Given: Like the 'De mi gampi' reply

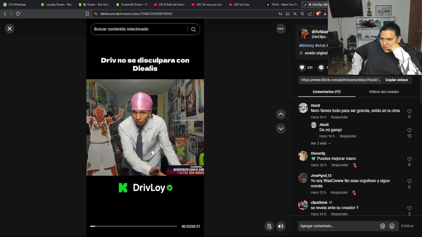Looking at the screenshot, I should pos(409,130).
